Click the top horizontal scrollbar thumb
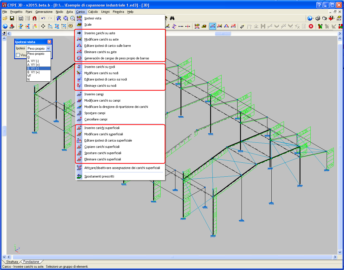Viewport: 344px width, 270px height. tap(223, 33)
